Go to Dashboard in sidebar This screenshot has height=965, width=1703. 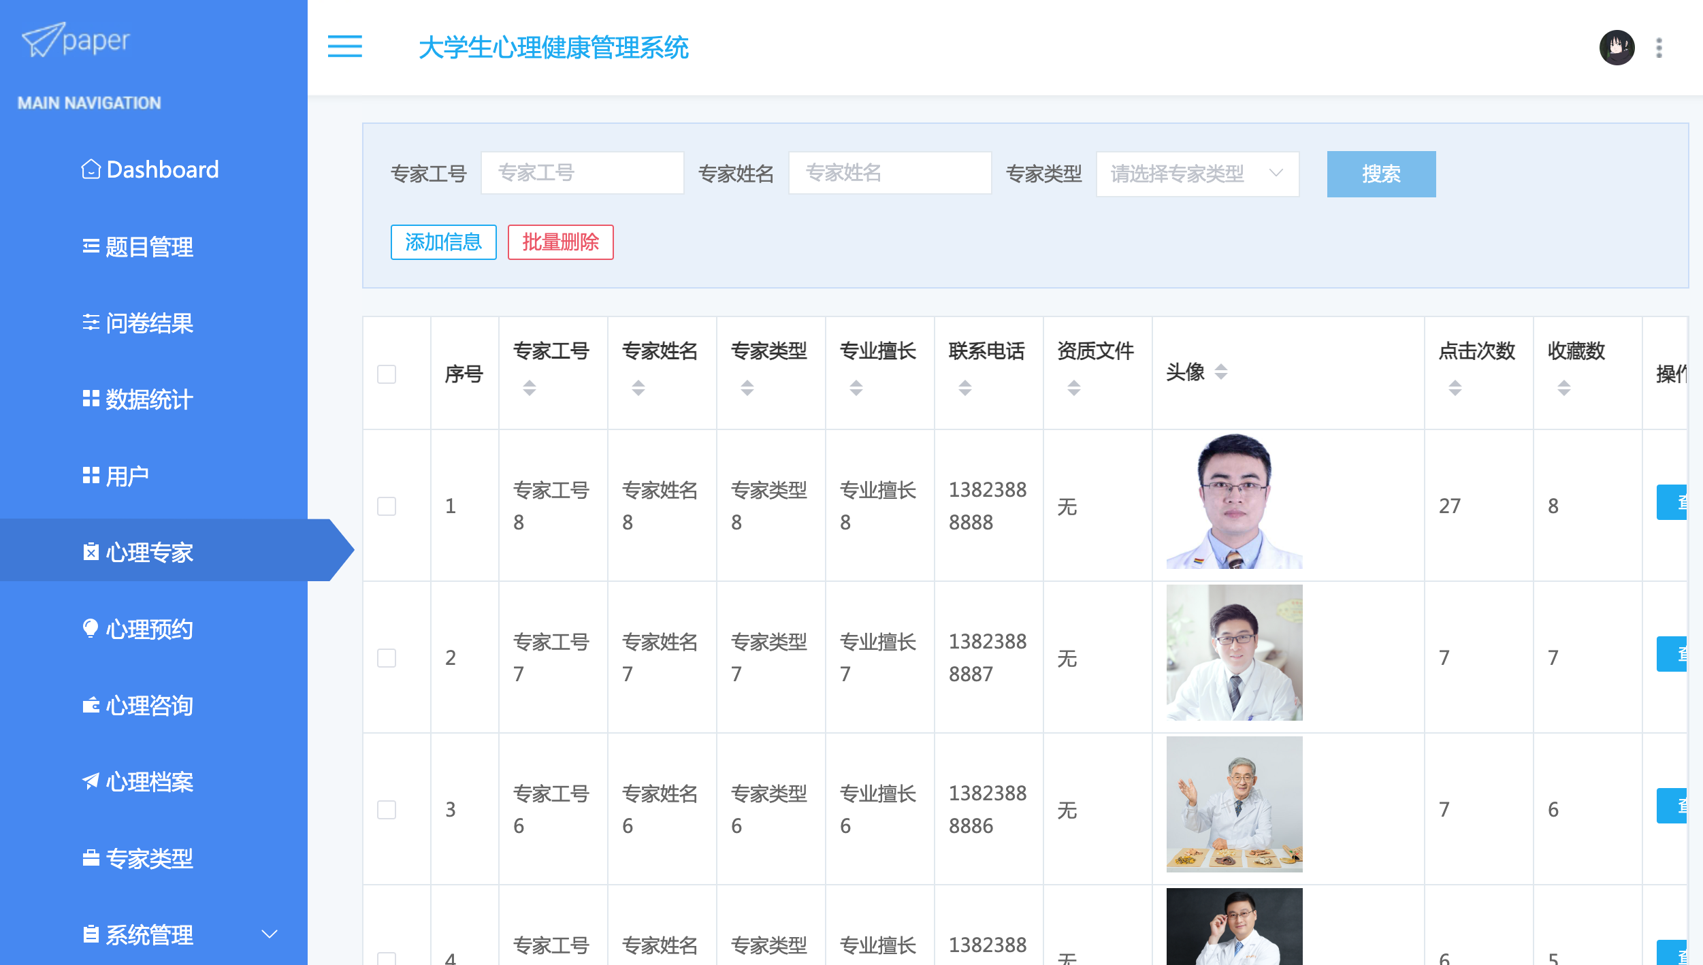pyautogui.click(x=162, y=169)
